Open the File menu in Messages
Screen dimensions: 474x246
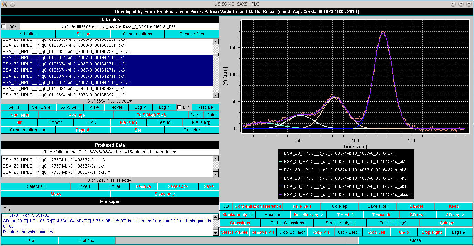pos(7,209)
